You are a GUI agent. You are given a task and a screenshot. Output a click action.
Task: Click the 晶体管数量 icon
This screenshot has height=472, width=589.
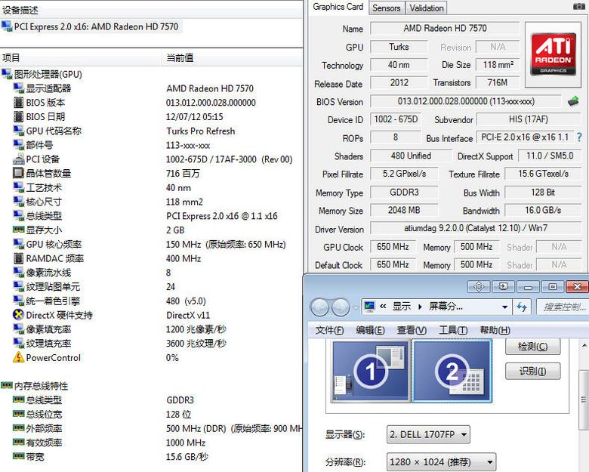[18, 173]
